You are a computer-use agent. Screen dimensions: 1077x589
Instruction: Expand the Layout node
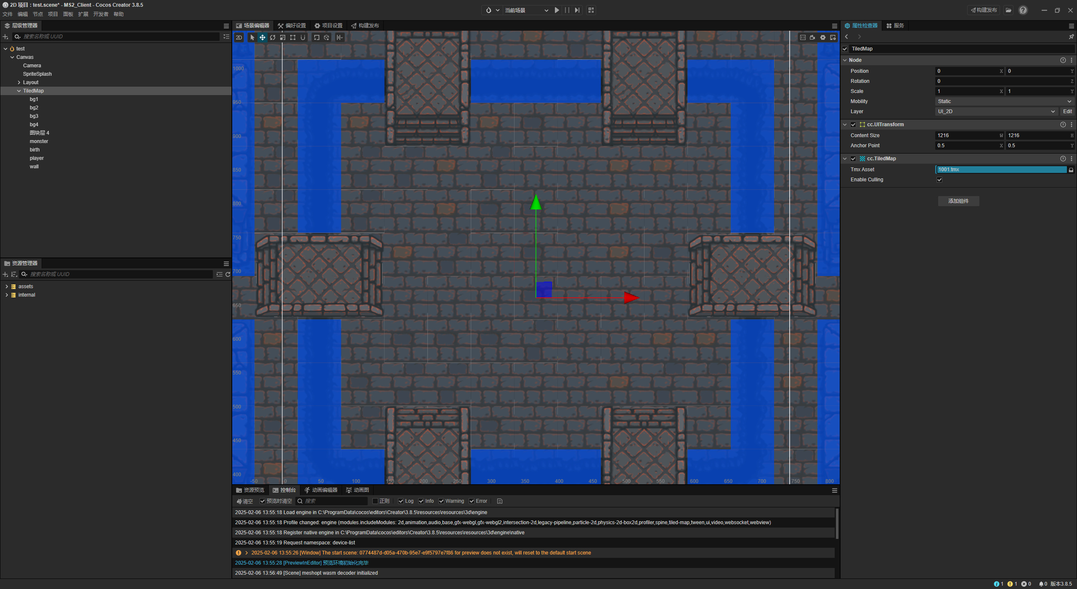pos(19,82)
